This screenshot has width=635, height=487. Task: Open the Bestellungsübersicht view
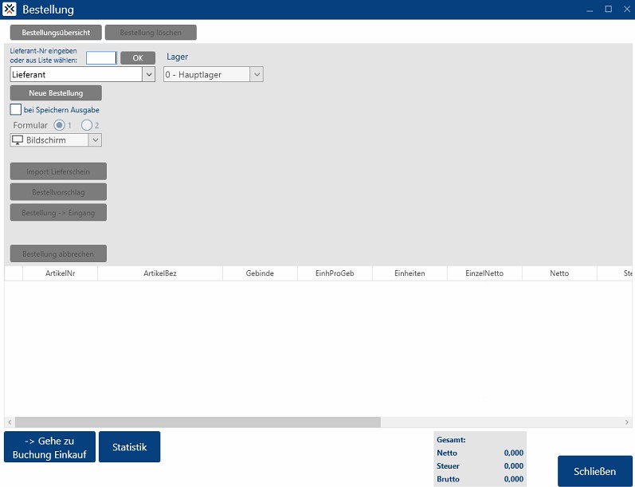(x=56, y=33)
